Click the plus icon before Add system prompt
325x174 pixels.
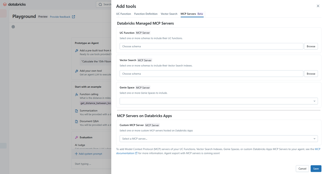tap(76, 154)
